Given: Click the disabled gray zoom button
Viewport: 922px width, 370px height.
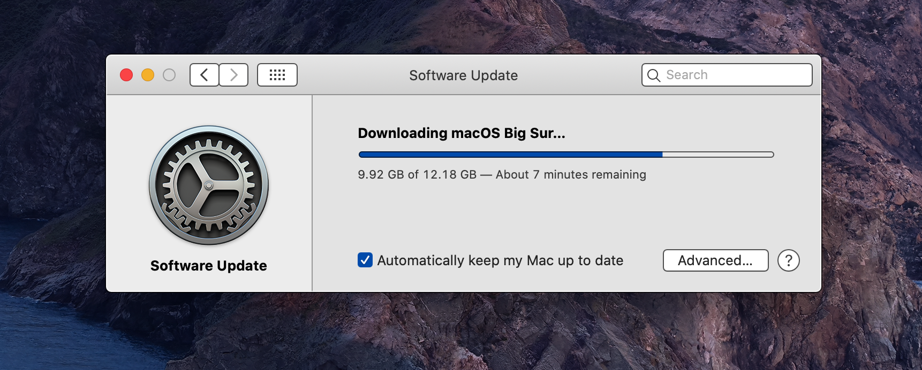Looking at the screenshot, I should click(x=169, y=75).
